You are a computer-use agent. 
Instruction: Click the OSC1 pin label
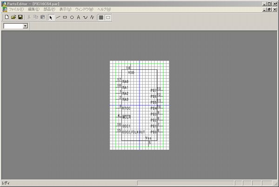click(126, 126)
